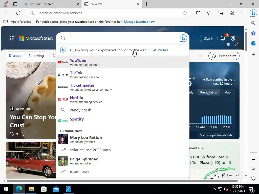Refresh the page with reload icon
Screen dimensions: 259x194
click(x=18, y=13)
